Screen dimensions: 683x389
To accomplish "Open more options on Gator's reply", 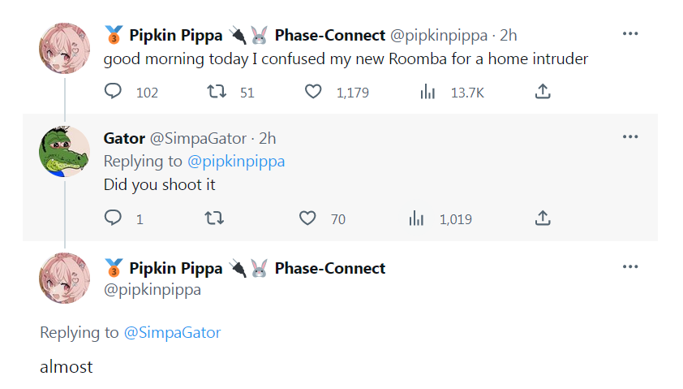I will (630, 137).
